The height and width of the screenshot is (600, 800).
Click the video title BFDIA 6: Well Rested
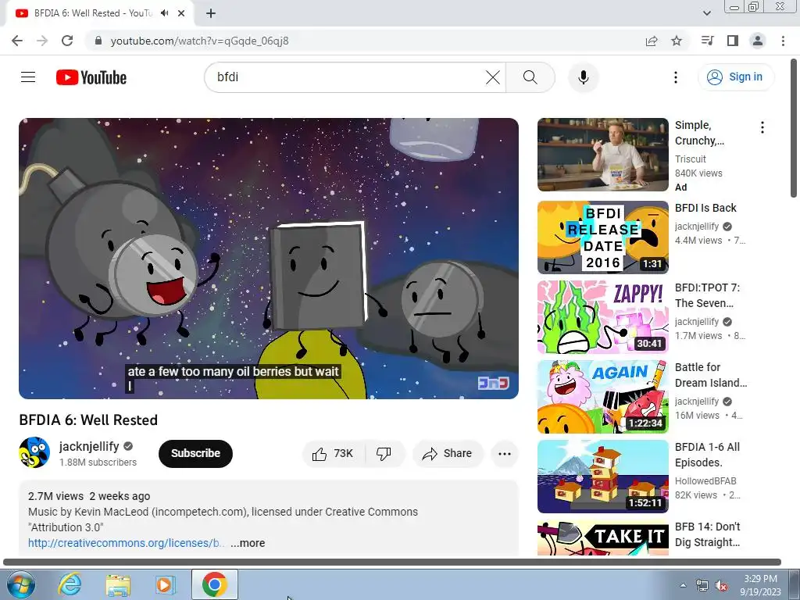coord(88,420)
